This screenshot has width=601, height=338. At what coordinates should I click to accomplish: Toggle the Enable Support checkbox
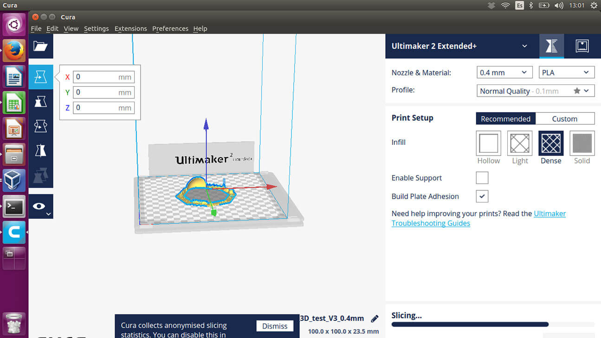click(x=482, y=178)
